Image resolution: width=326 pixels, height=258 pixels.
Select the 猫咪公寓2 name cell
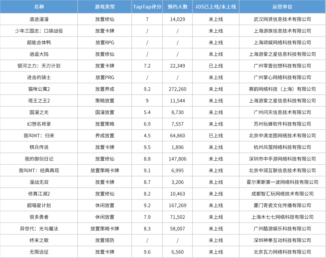coord(39,89)
